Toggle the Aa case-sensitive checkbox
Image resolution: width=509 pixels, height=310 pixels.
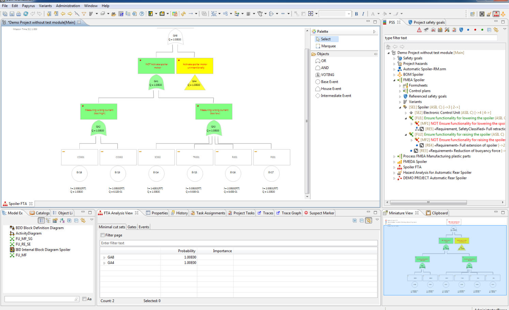84,299
